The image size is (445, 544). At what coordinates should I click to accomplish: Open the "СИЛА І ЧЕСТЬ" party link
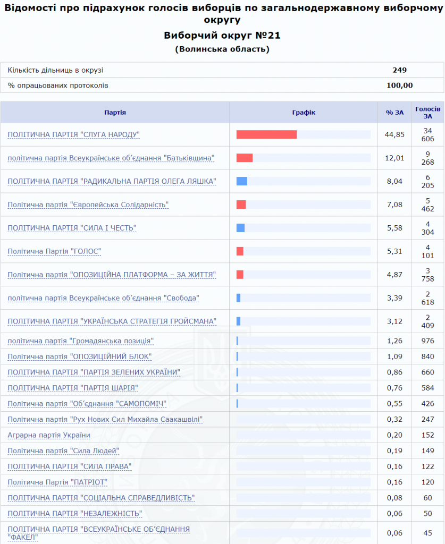pos(72,228)
